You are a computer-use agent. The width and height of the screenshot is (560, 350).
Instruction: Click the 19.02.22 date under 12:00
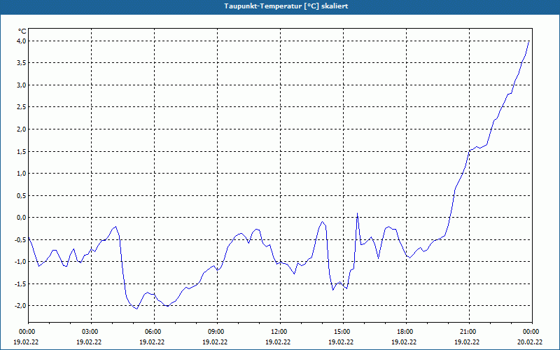point(278,342)
